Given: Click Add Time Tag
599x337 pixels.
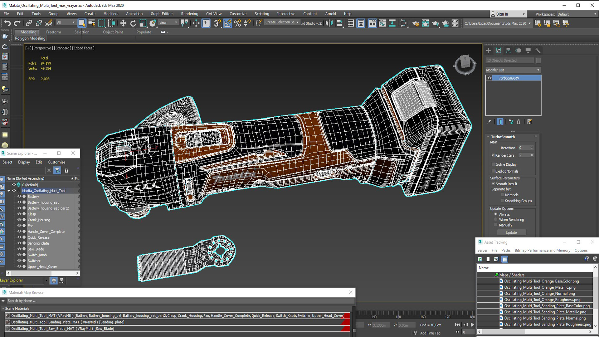Looking at the screenshot, I should 430,333.
